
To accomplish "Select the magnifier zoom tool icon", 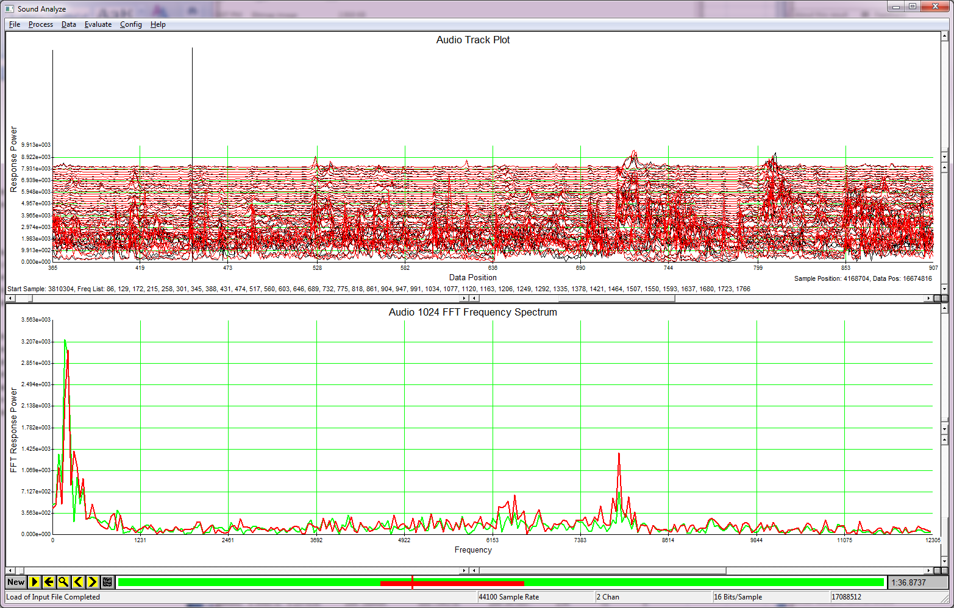I will [63, 582].
